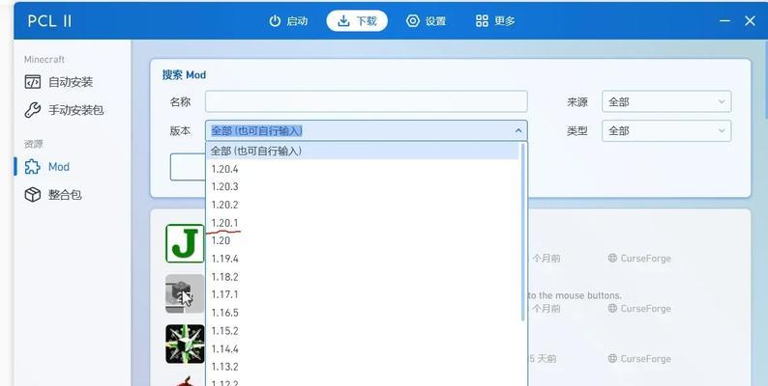Open the 下载 download tab
The image size is (768, 386).
(x=357, y=21)
